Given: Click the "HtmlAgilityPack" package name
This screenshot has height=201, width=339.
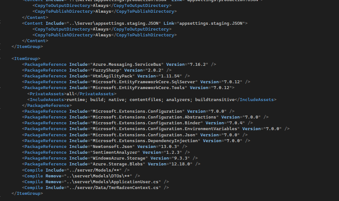Looking at the screenshot, I should point(112,76).
